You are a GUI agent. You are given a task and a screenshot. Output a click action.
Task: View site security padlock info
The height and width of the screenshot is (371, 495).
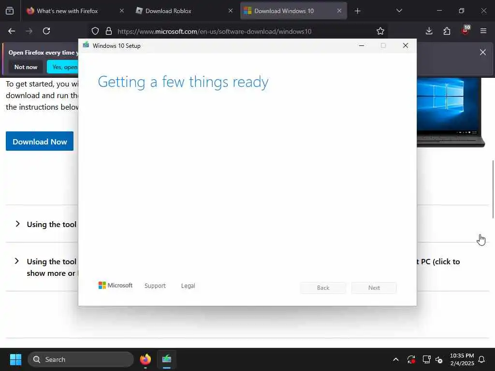click(x=109, y=31)
